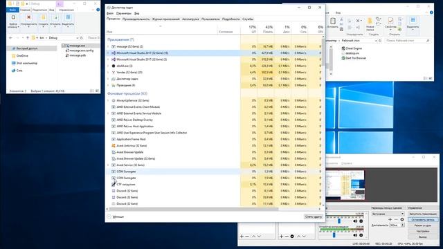443x249 pixels.
Task: Click the refresh icon in Debug Explorer address bar
Action: coord(82,37)
